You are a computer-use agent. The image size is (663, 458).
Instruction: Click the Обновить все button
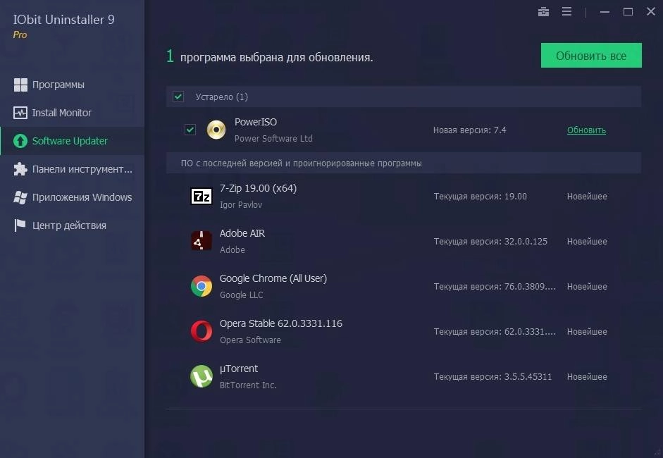point(591,56)
